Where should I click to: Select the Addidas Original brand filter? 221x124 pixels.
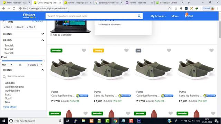[x=15, y=87]
